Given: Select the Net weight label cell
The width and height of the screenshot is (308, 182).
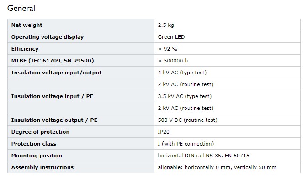Looking at the screenshot, I should [x=81, y=25].
